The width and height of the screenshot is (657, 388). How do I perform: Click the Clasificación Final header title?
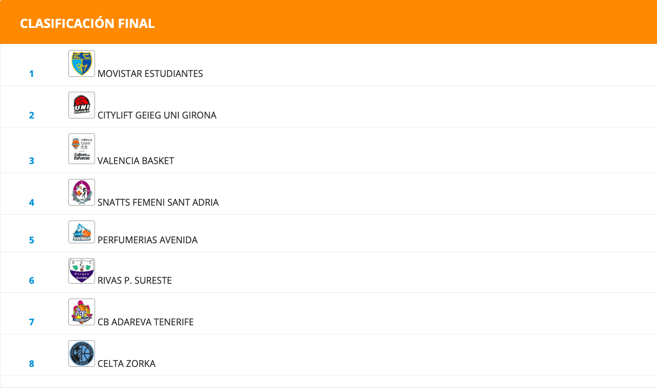(x=87, y=23)
